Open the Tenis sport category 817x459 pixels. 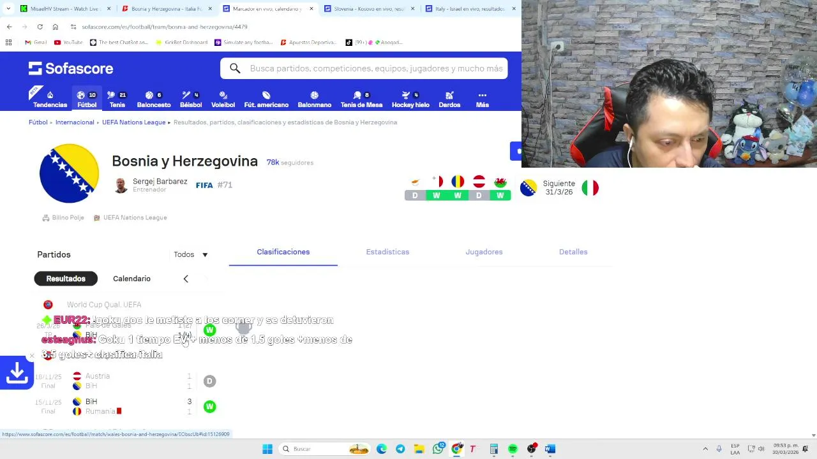click(117, 99)
